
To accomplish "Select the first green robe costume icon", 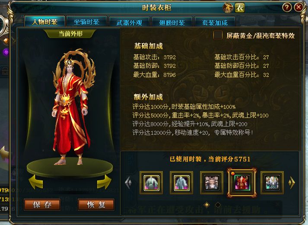I will pyautogui.click(x=151, y=183).
